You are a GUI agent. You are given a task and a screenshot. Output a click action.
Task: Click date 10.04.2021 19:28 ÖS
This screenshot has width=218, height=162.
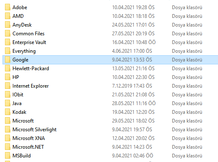coord(133,7)
